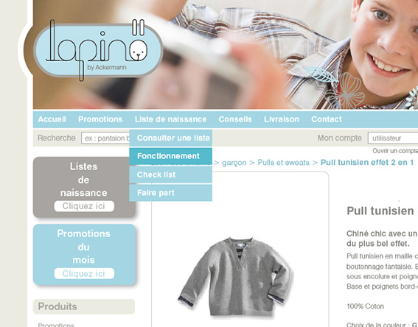Open the Promotions menu item
The width and height of the screenshot is (418, 327).
click(x=100, y=119)
